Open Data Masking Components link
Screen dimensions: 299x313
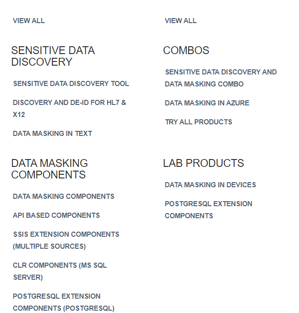[x=64, y=196]
